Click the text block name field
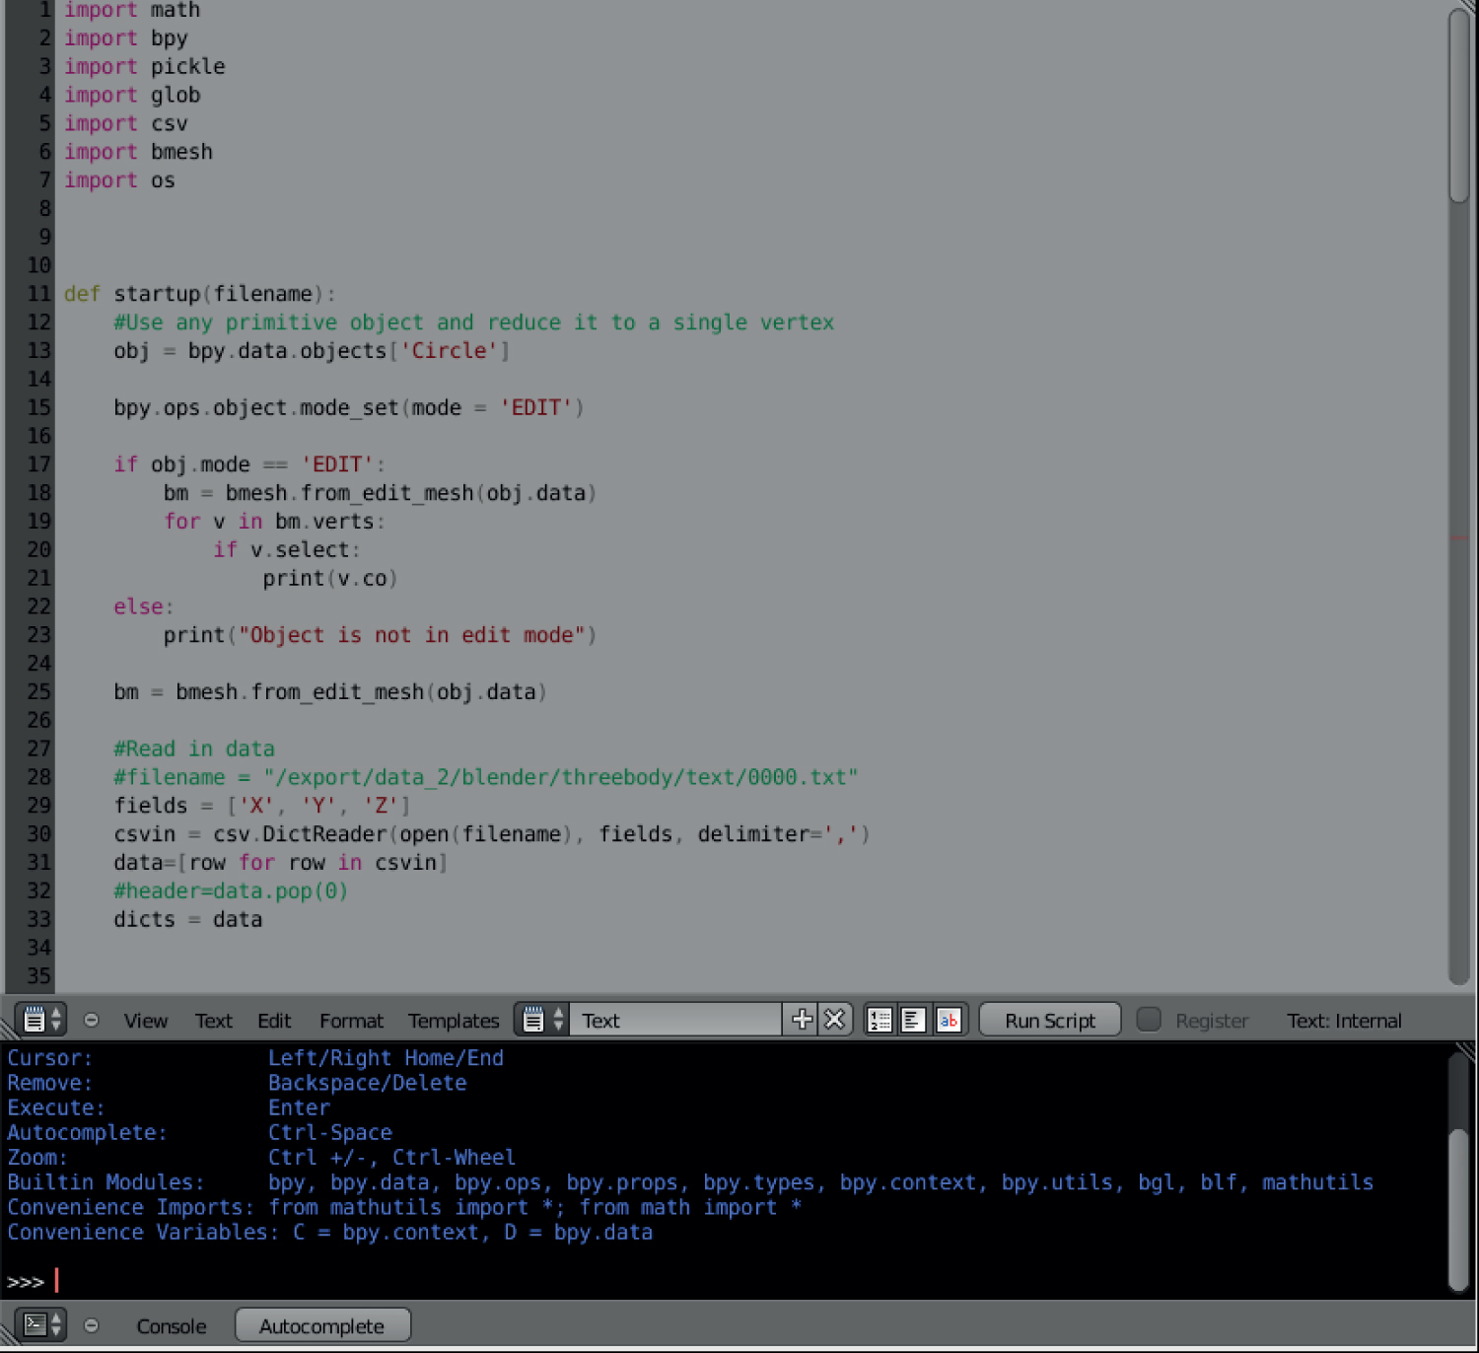Image resolution: width=1479 pixels, height=1353 pixels. pos(675,1021)
